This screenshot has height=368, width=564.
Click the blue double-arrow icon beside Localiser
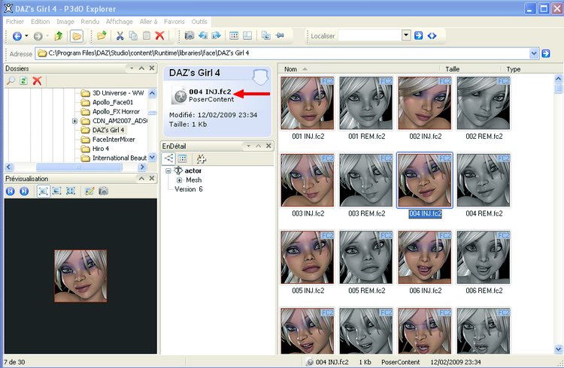point(432,35)
